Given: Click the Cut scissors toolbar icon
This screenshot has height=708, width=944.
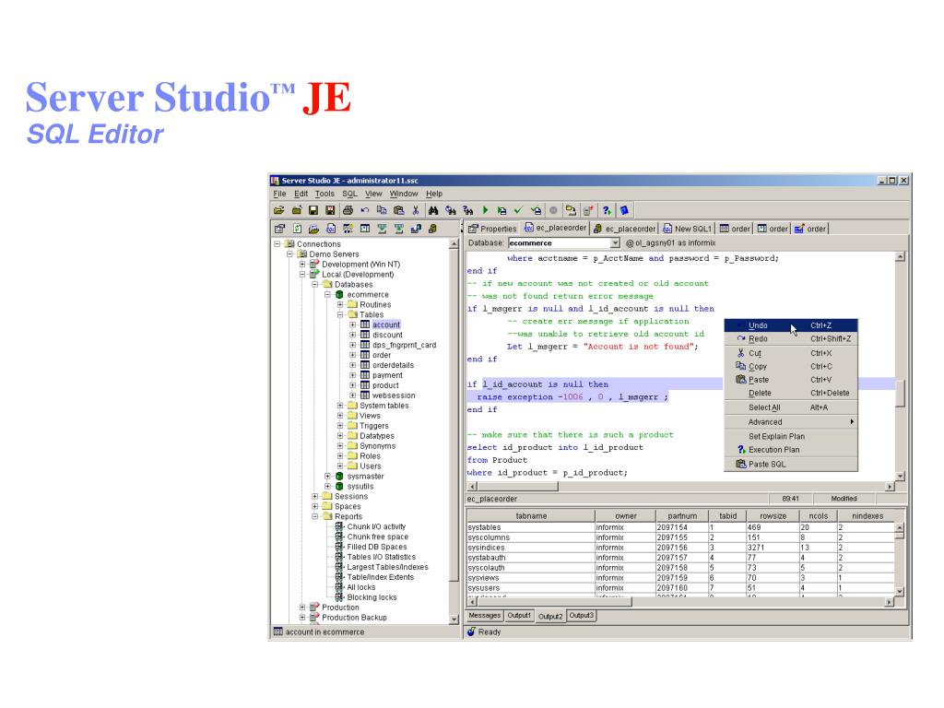Looking at the screenshot, I should pos(416,211).
